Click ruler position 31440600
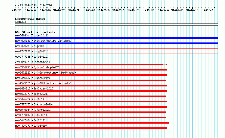 coord(30,10)
